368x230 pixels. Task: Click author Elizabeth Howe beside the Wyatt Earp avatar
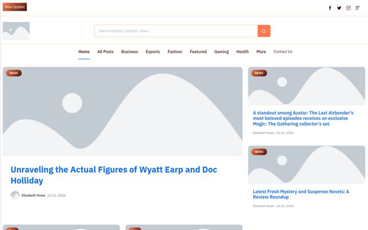[x=33, y=195]
